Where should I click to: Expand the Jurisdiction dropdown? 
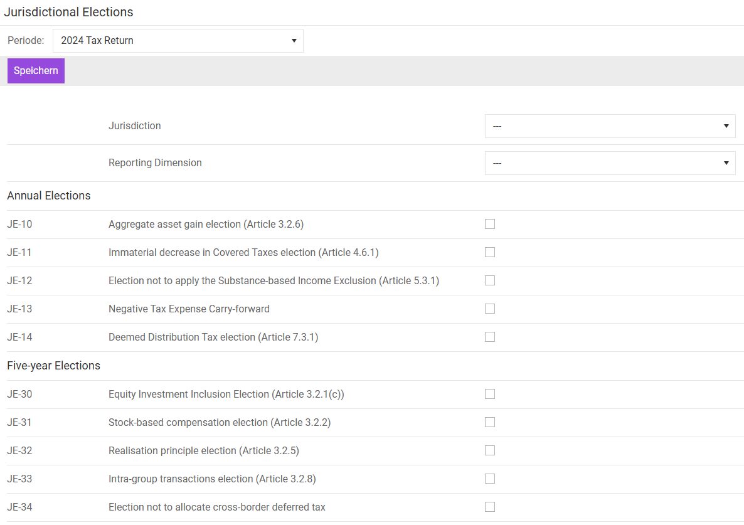pos(609,126)
